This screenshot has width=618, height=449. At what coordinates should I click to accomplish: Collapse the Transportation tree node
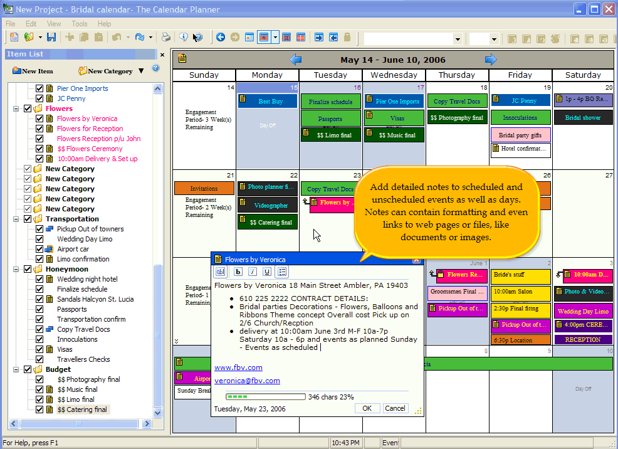[x=16, y=219]
